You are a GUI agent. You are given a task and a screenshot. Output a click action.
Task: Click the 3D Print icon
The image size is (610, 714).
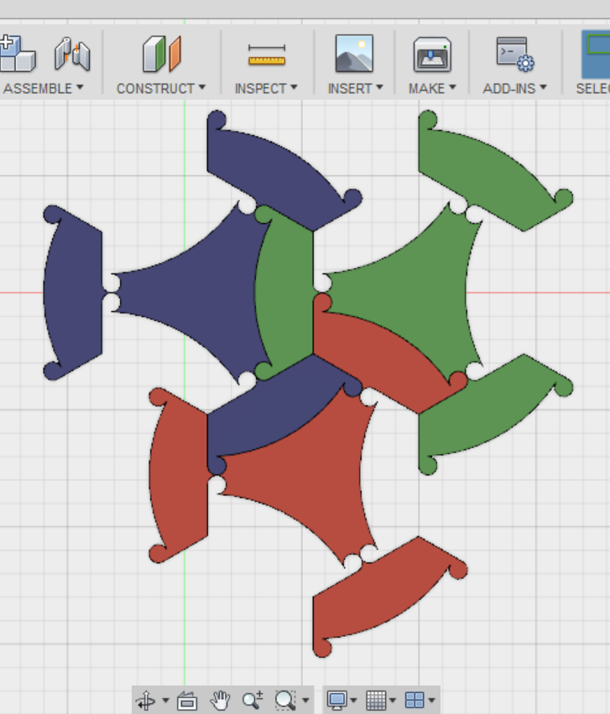(432, 55)
